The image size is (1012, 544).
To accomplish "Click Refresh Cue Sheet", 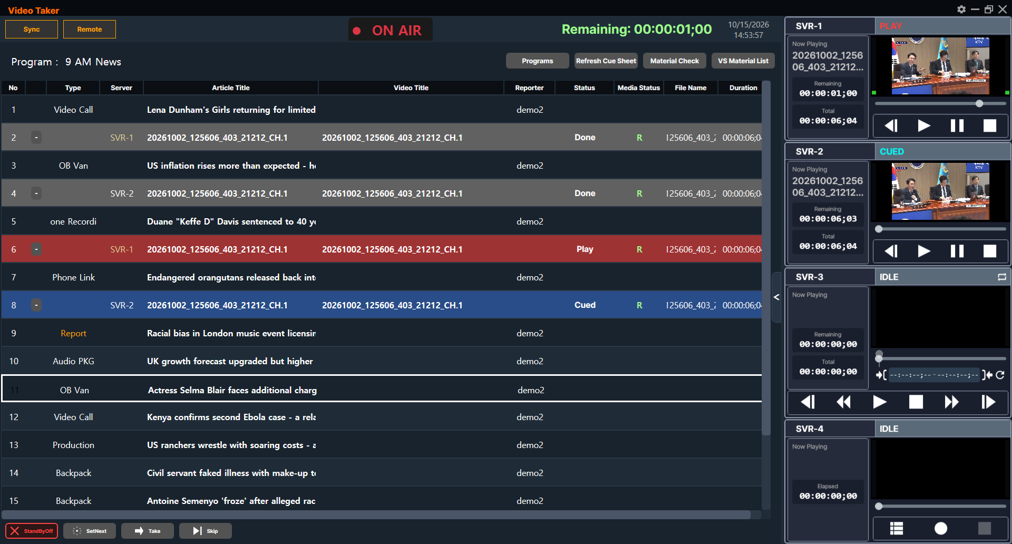I will pyautogui.click(x=606, y=61).
